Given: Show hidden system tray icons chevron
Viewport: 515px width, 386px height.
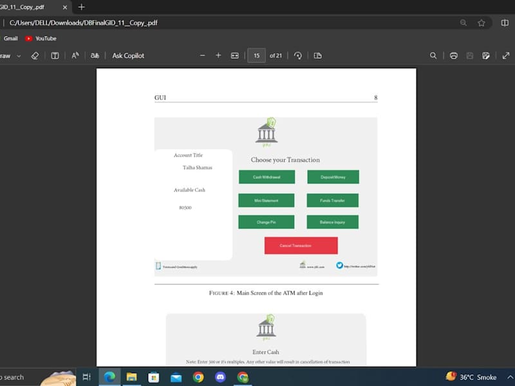Looking at the screenshot, I should 510,377.
